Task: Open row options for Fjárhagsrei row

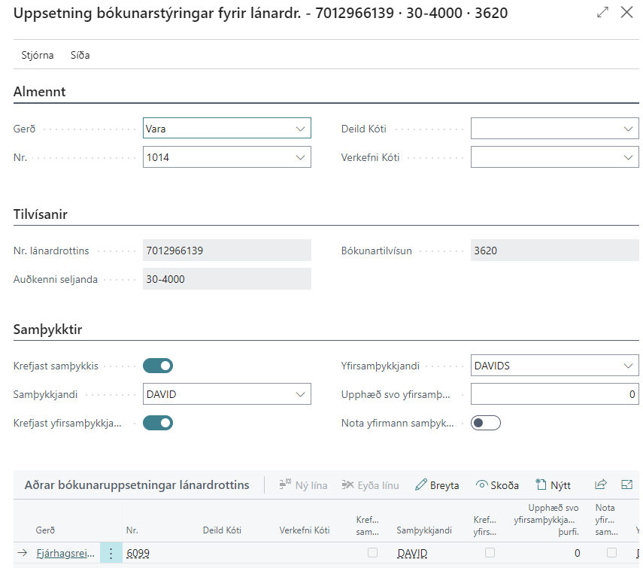Action: click(111, 553)
